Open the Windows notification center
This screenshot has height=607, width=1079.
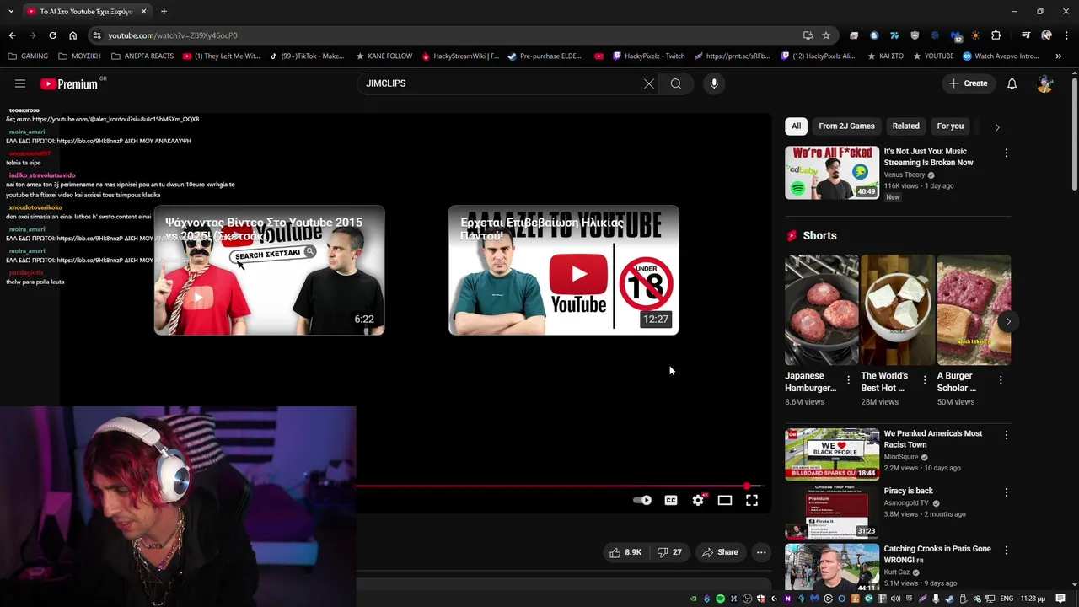1060,599
